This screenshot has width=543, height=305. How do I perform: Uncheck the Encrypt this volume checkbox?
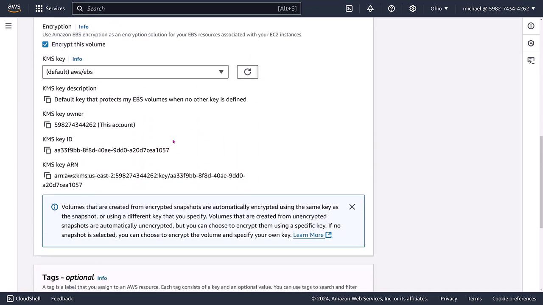[45, 44]
